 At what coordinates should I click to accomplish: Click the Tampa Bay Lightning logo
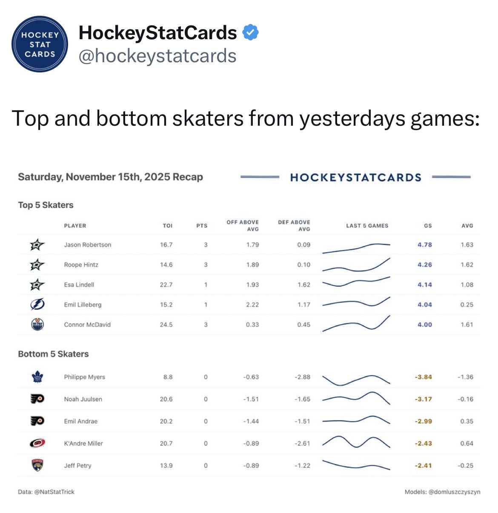tap(37, 305)
